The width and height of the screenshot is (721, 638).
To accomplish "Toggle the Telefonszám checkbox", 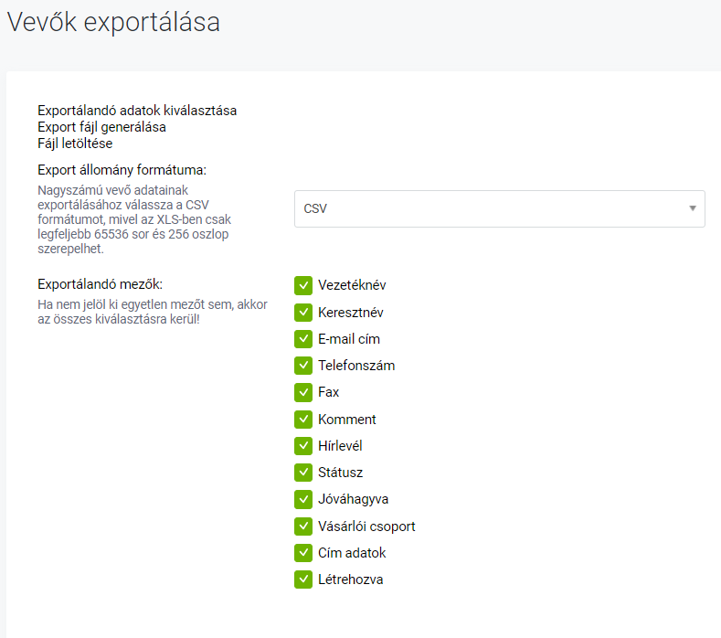I will 303,366.
